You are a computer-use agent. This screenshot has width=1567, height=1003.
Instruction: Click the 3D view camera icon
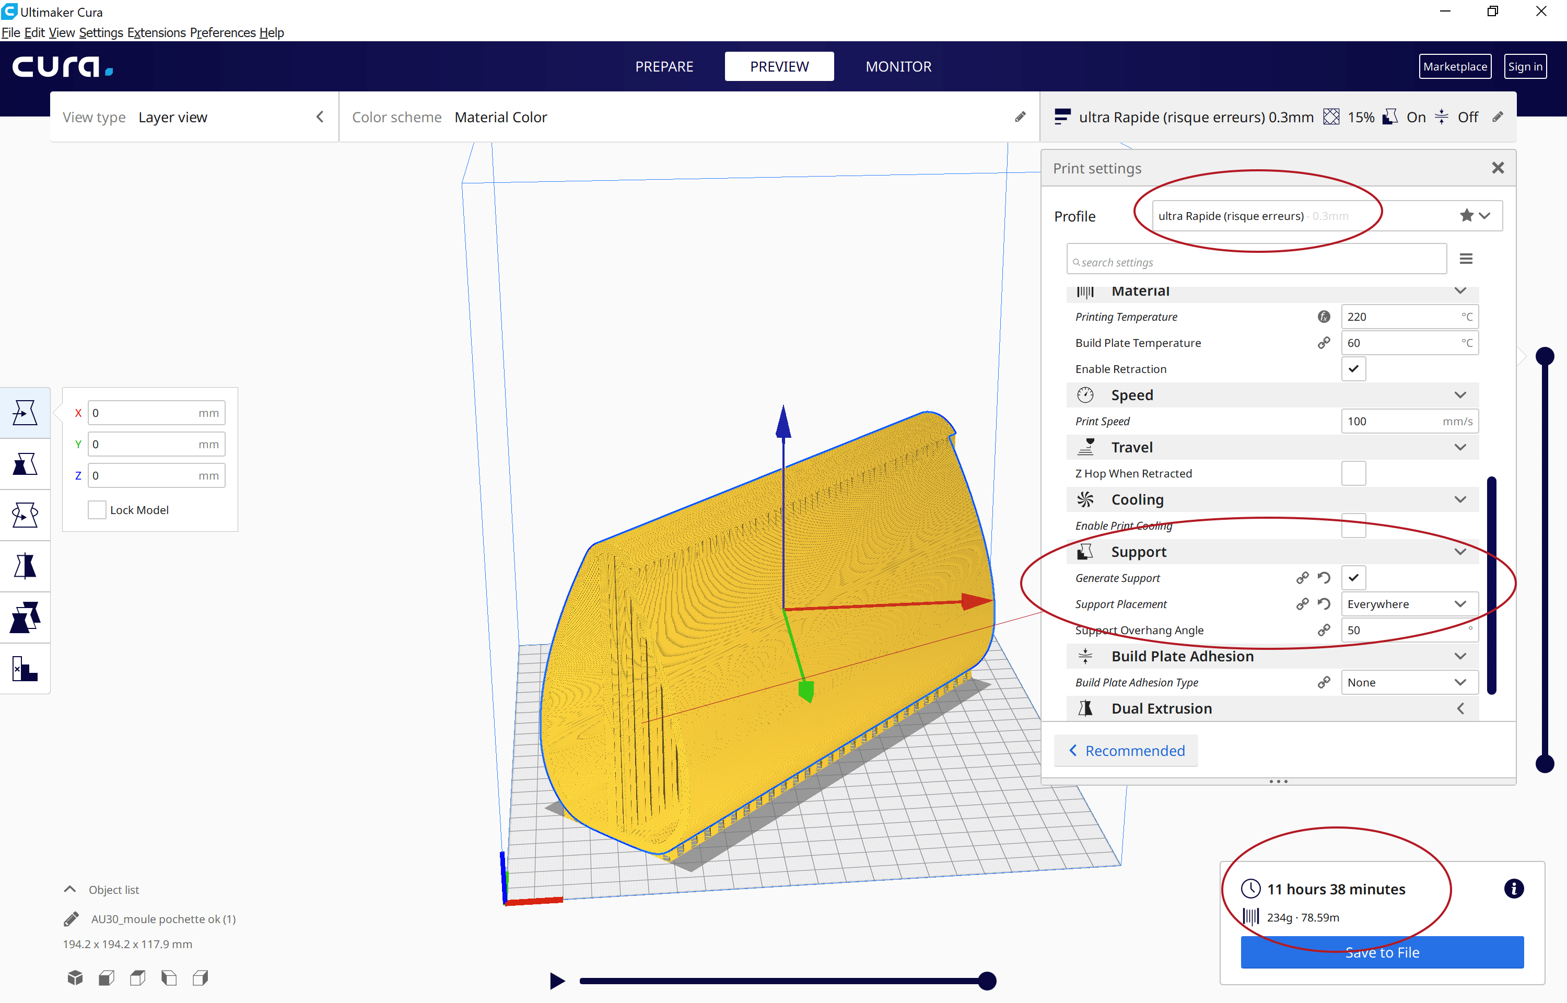pos(75,977)
